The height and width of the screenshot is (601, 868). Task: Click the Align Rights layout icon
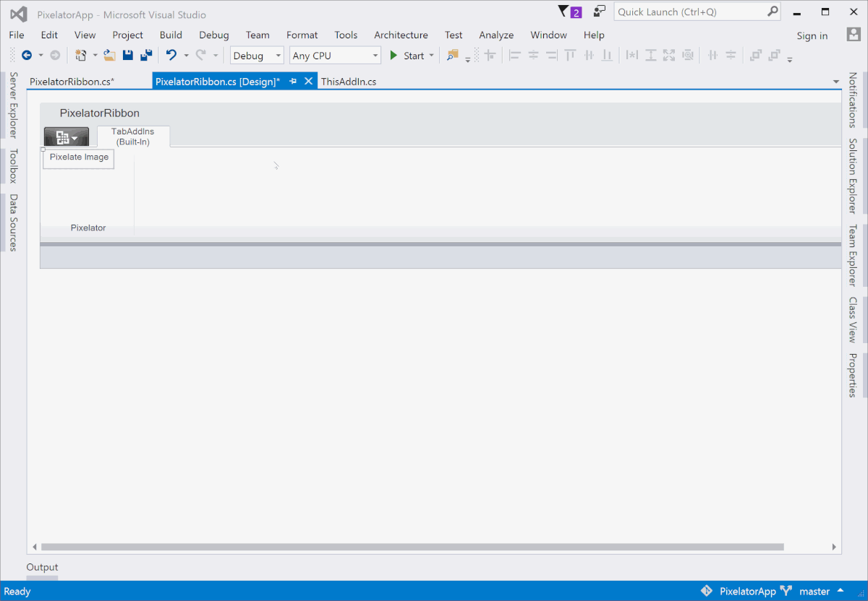pyautogui.click(x=553, y=56)
